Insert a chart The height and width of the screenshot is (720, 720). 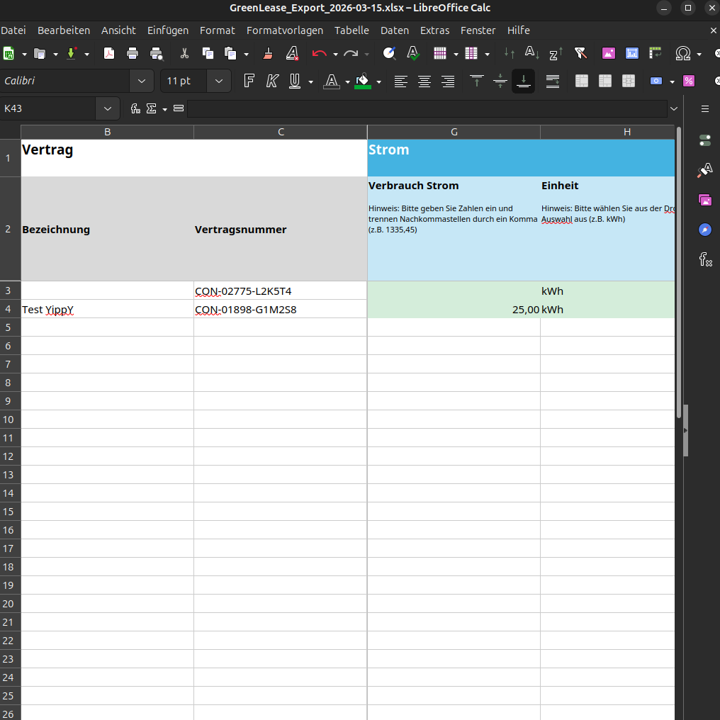click(631, 53)
